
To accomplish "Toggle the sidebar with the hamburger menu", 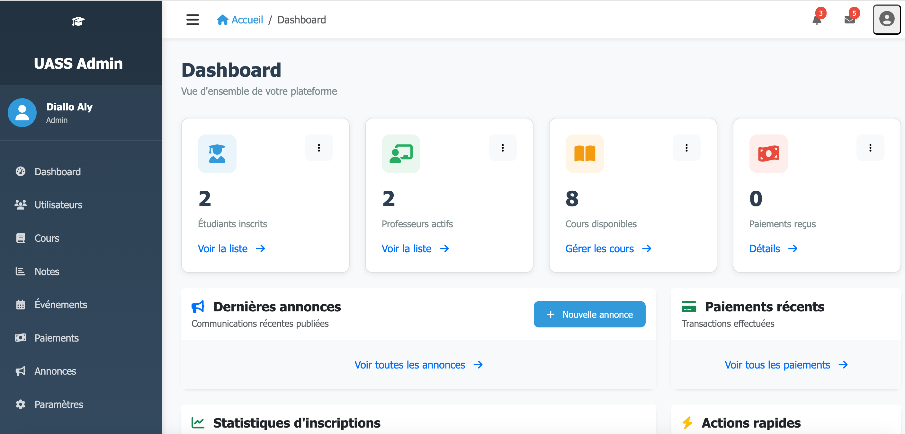I will pos(193,20).
